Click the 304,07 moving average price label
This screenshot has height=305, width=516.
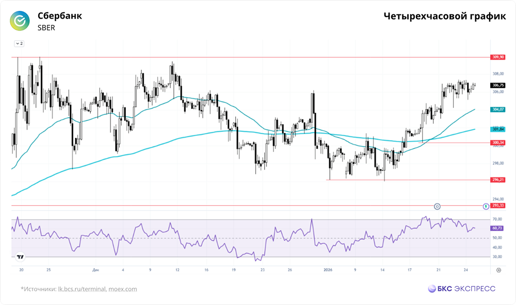pyautogui.click(x=498, y=110)
